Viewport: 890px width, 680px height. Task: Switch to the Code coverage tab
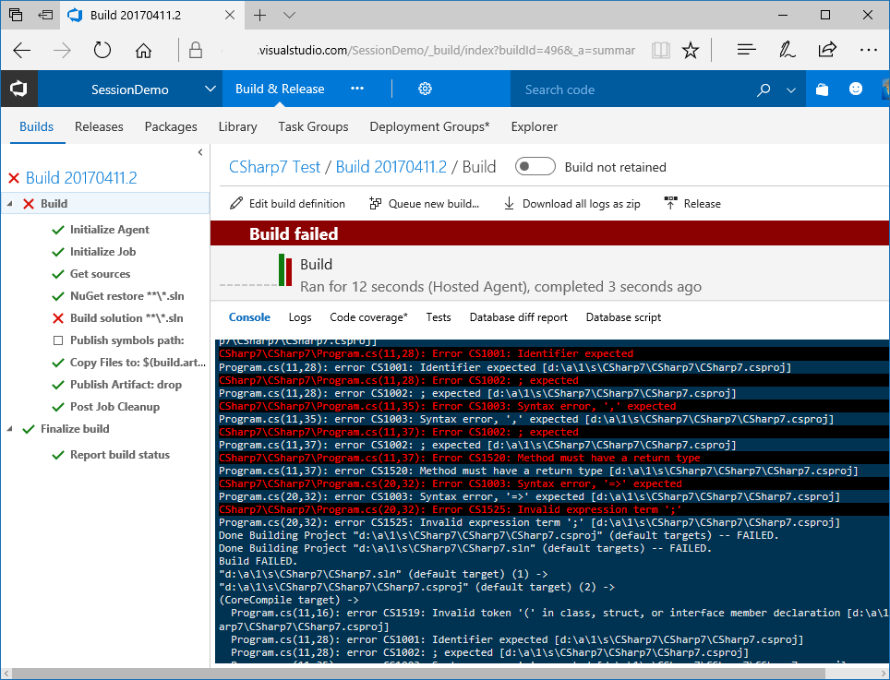tap(369, 317)
